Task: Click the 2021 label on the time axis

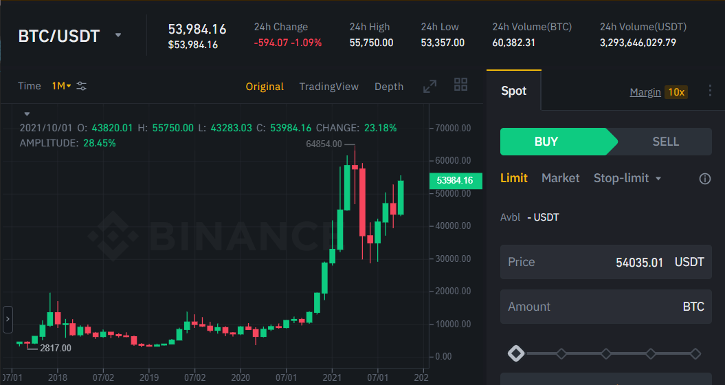Action: click(332, 377)
